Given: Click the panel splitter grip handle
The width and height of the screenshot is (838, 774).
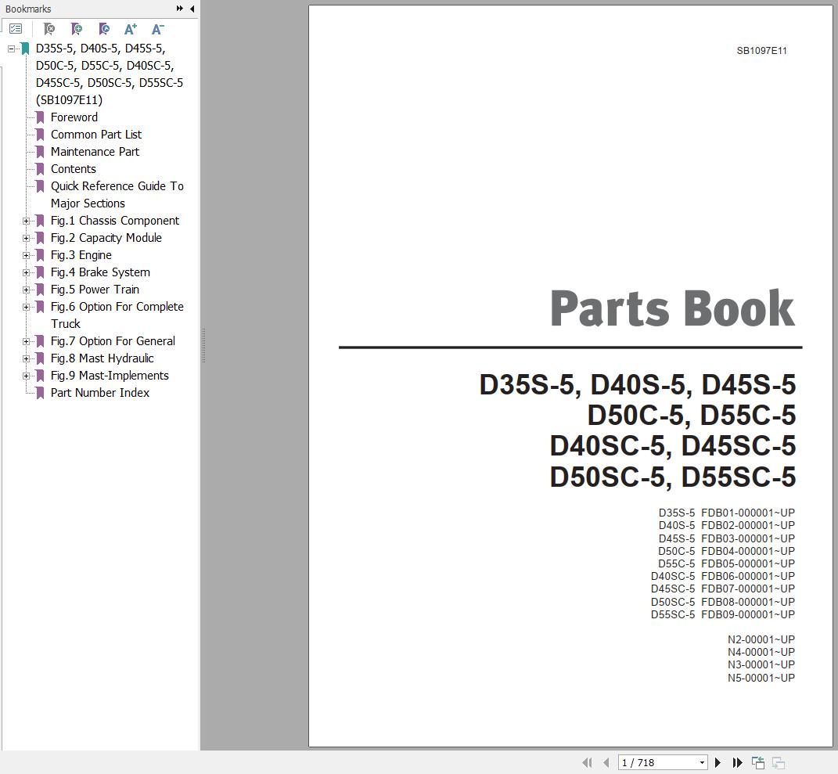Looking at the screenshot, I should pyautogui.click(x=203, y=346).
